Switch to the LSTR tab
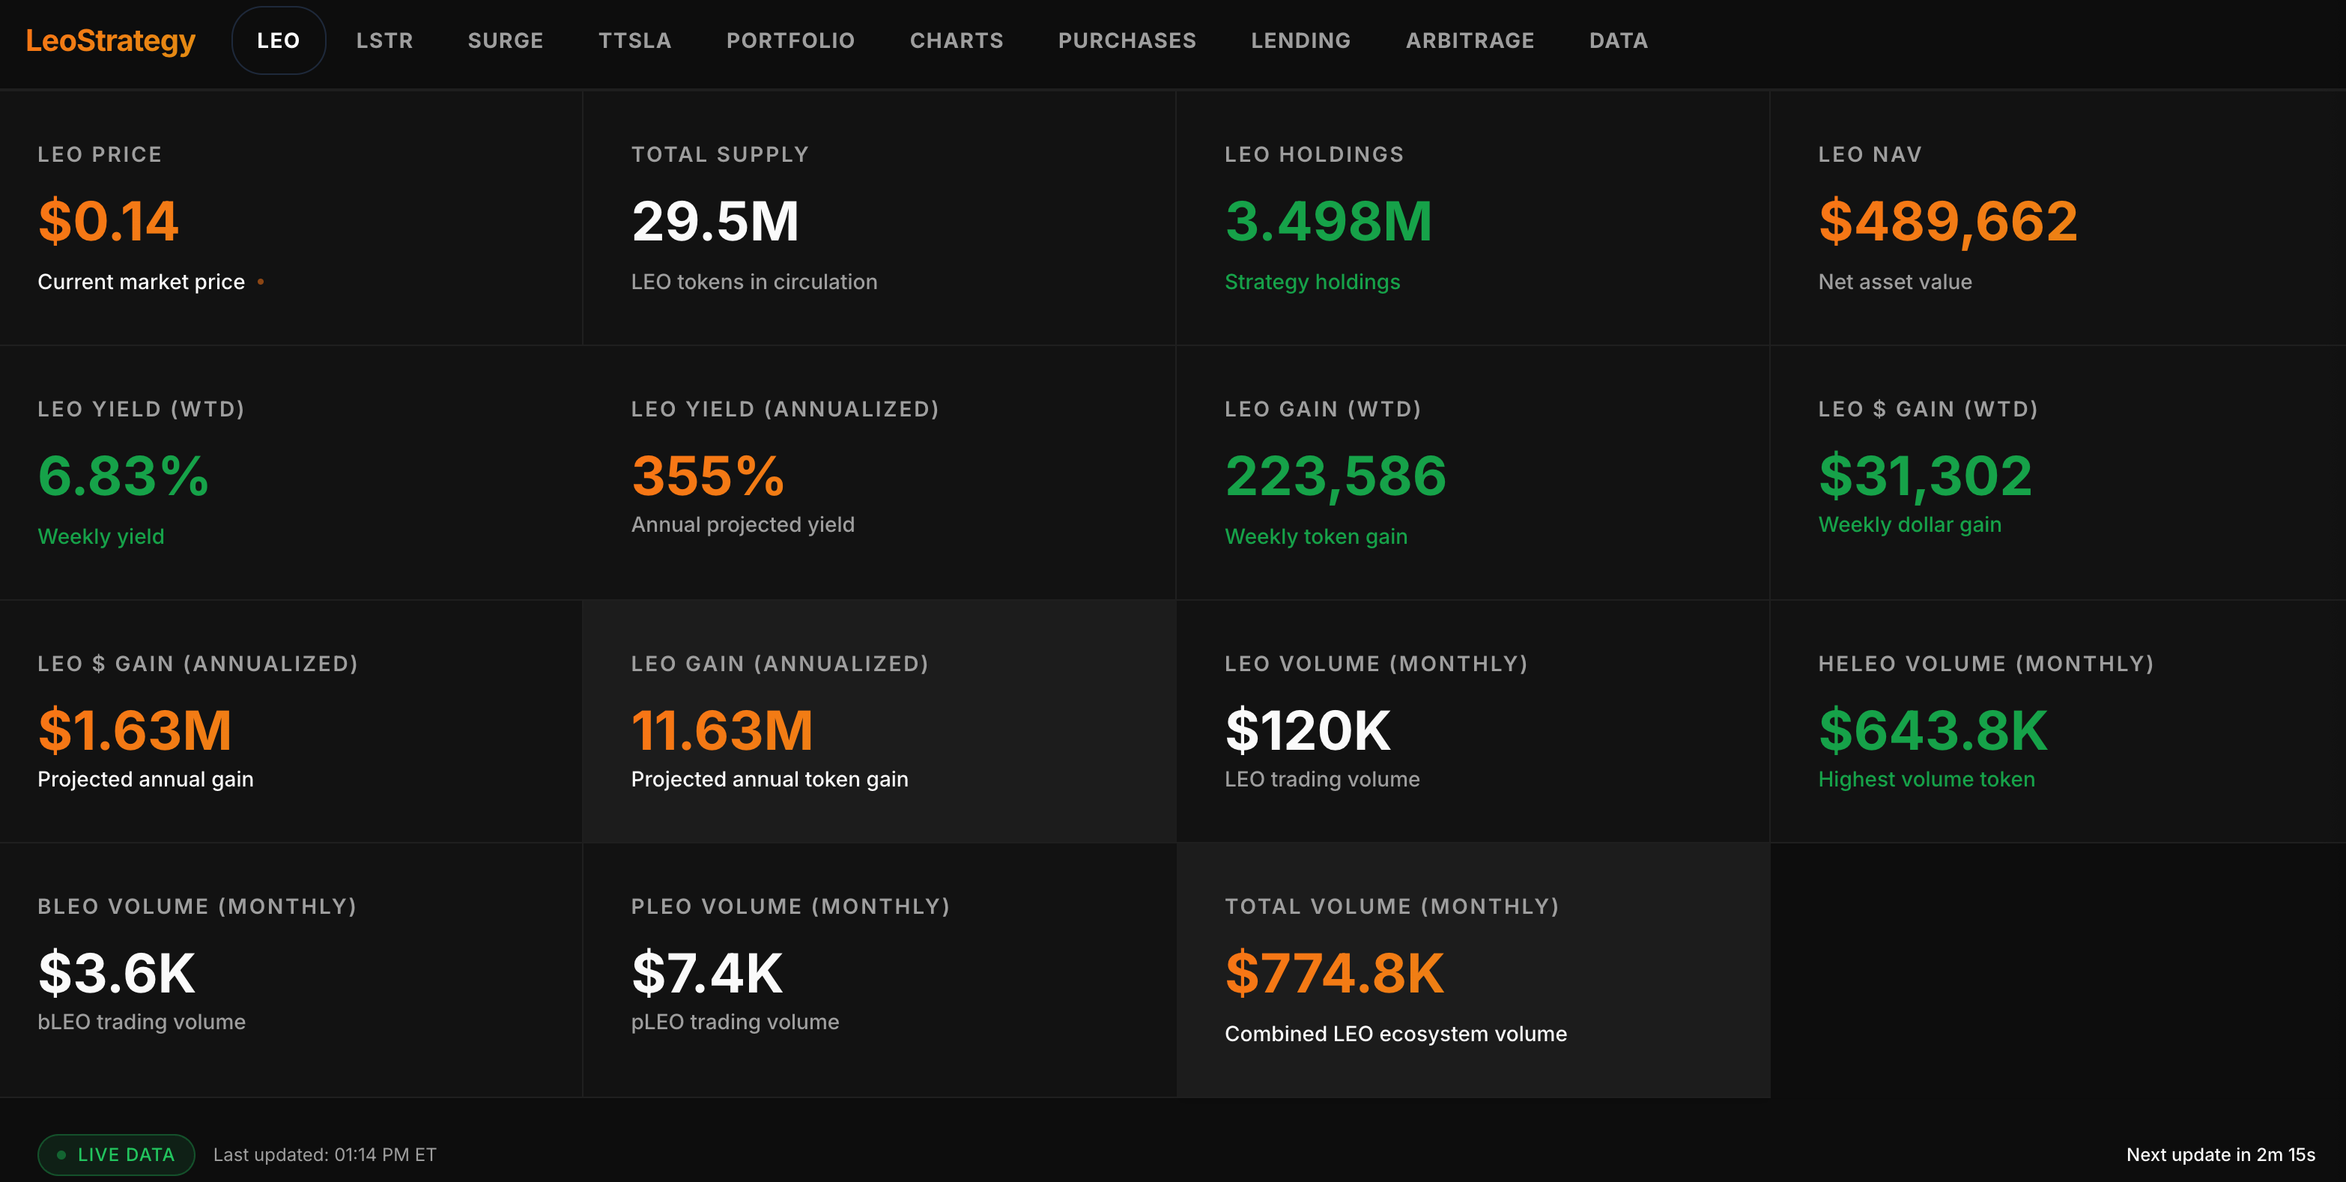Screen dimensions: 2346x1182 [x=384, y=40]
